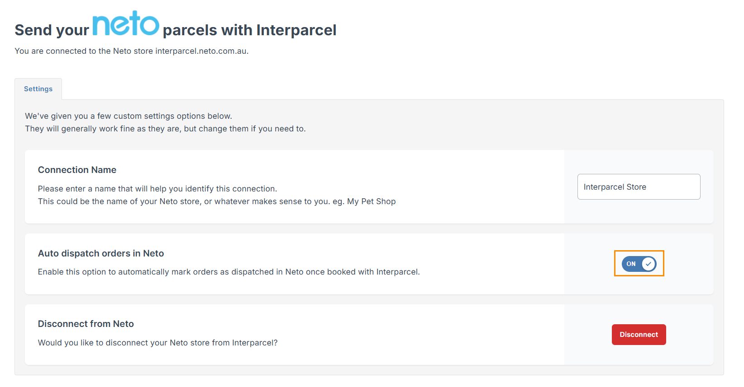The width and height of the screenshot is (744, 387).
Task: Click the checkmark knob on the toggle
Action: coord(648,264)
